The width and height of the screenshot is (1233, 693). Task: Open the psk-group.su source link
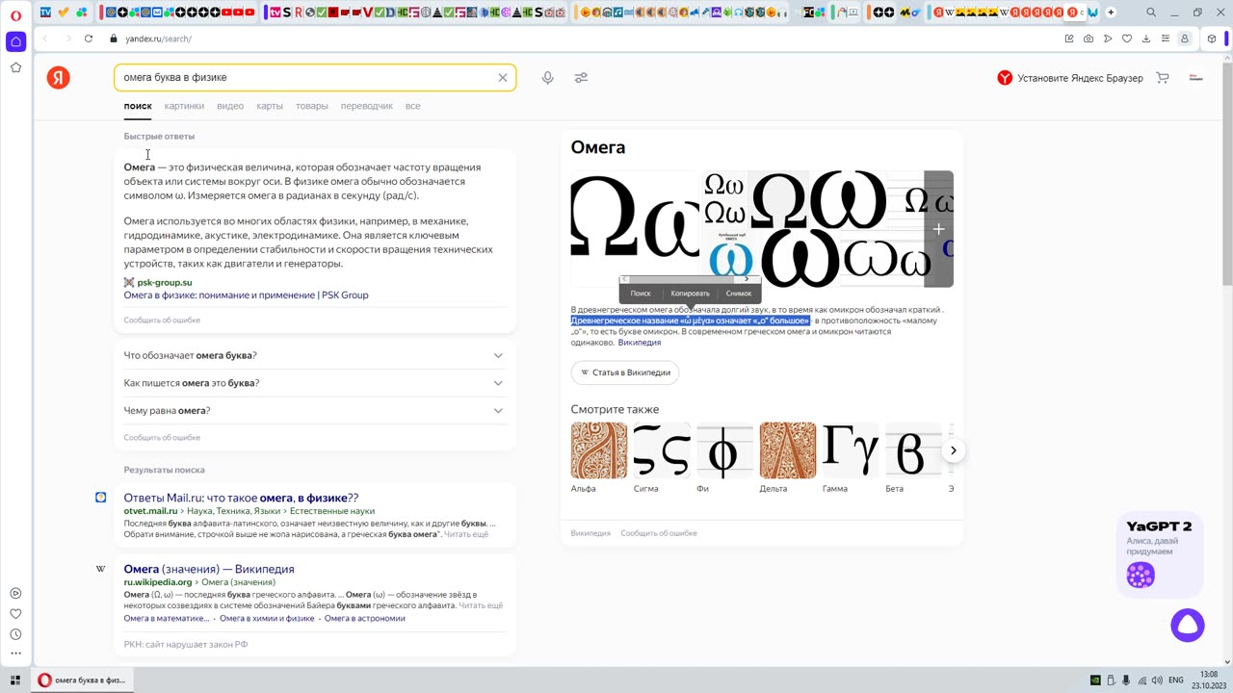click(165, 283)
